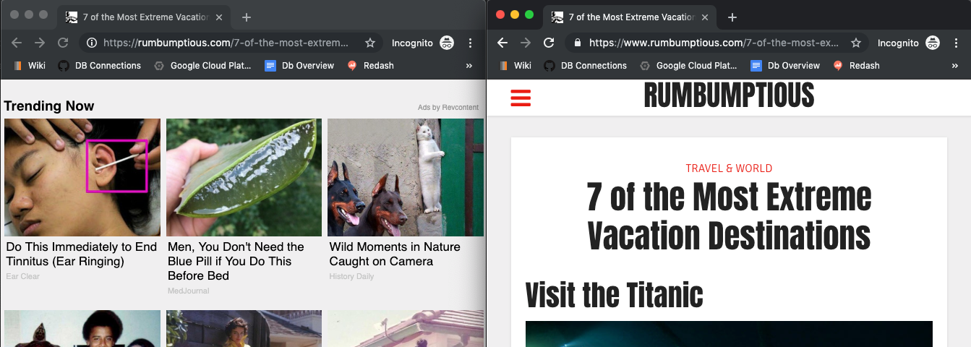The image size is (971, 347).
Task: Open new tab in left window
Action: pos(247,17)
